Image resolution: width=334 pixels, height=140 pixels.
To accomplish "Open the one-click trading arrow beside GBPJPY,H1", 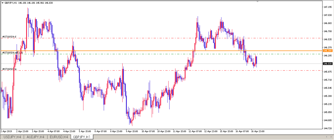I will (2, 3).
